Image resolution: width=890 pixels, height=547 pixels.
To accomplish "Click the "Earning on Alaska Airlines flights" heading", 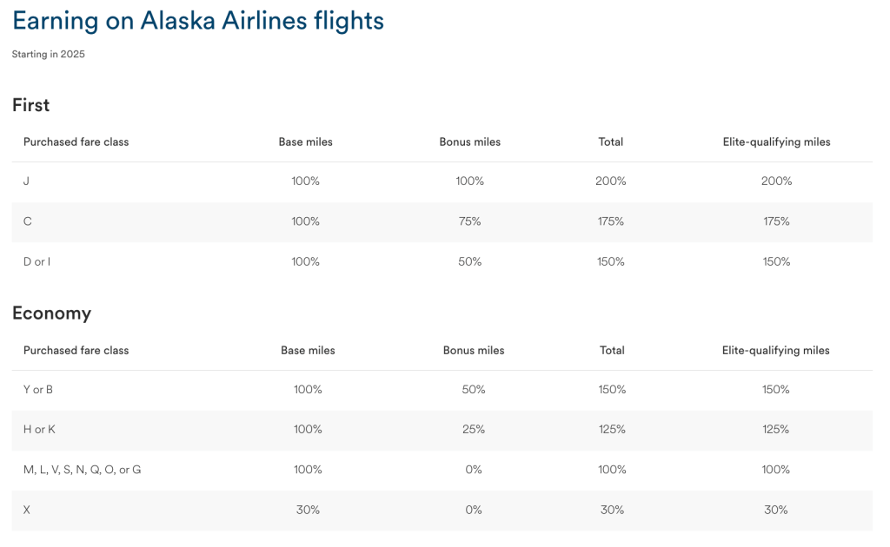I will tap(198, 21).
